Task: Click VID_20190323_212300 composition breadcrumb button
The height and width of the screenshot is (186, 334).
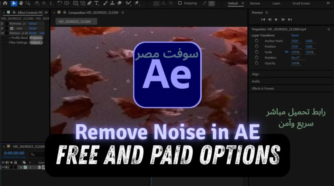Action: [x=76, y=21]
